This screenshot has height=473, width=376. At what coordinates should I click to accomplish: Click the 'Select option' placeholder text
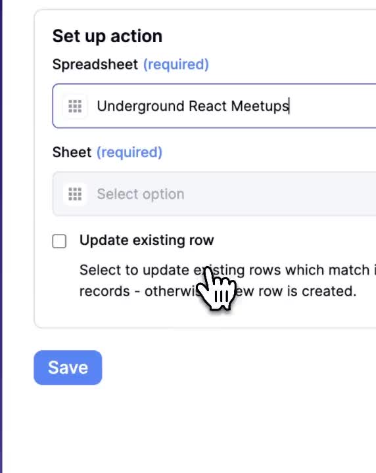pos(141,194)
